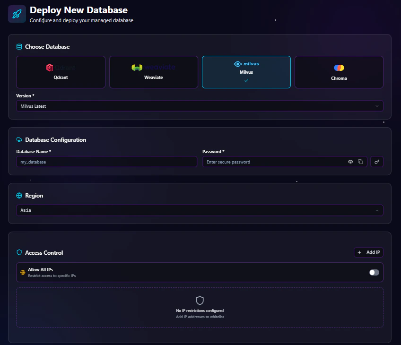Focus the Database Name input field
The image size is (401, 345).
coord(107,162)
